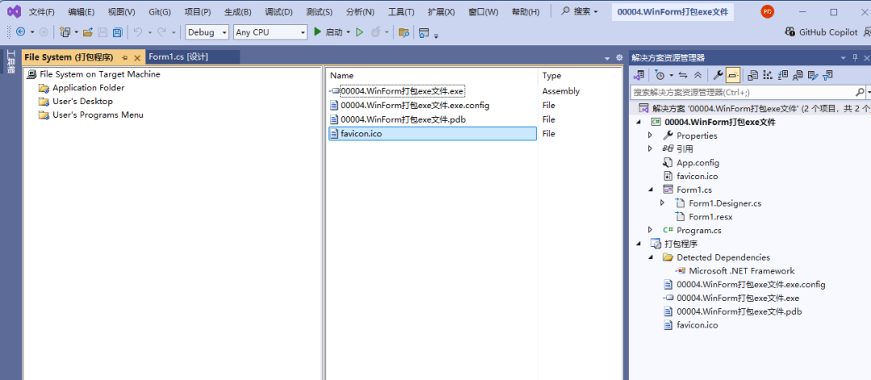Screen dimensions: 871x380
Task: Click the Save All disks icon
Action: [117, 32]
